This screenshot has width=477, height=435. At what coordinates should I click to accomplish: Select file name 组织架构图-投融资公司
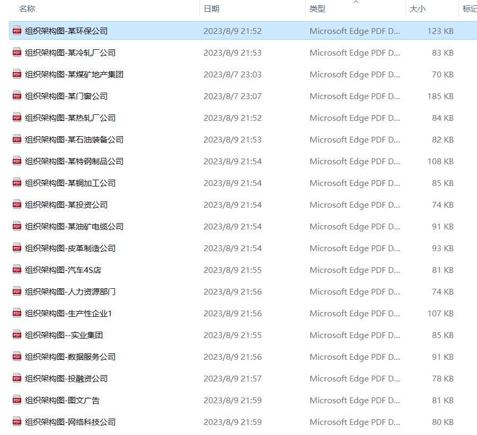pos(66,379)
